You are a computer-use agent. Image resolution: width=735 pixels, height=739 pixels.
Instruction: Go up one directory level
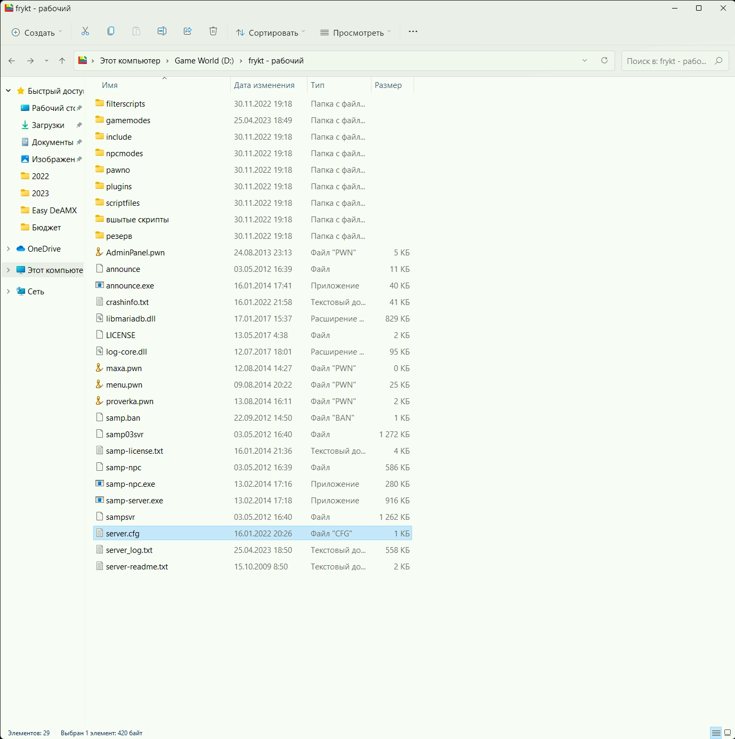[62, 61]
